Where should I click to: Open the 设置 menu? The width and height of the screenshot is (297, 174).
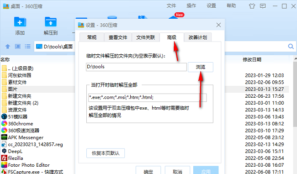[x=211, y=6]
